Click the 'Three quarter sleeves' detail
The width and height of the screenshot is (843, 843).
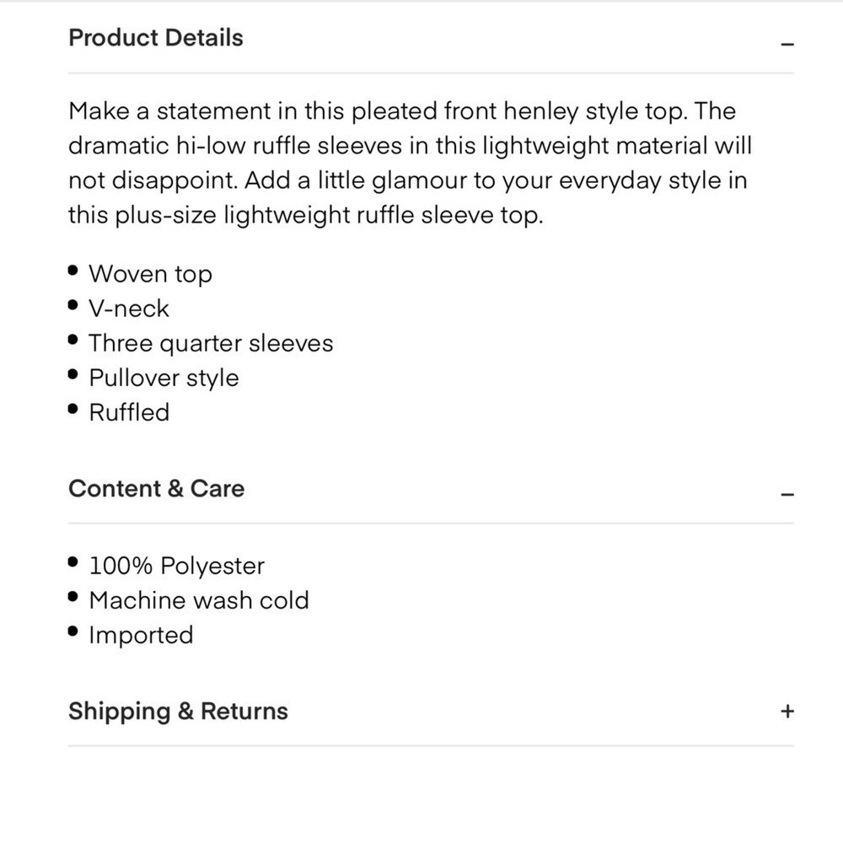[211, 343]
